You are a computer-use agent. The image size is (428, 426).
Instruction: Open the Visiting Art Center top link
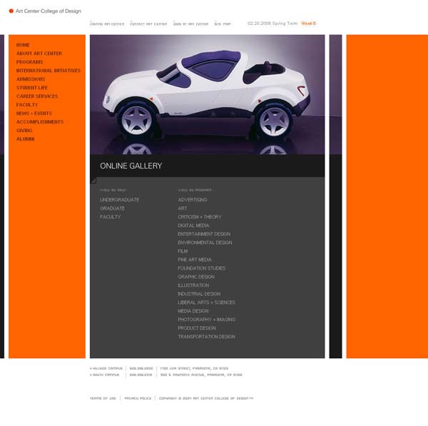point(107,24)
